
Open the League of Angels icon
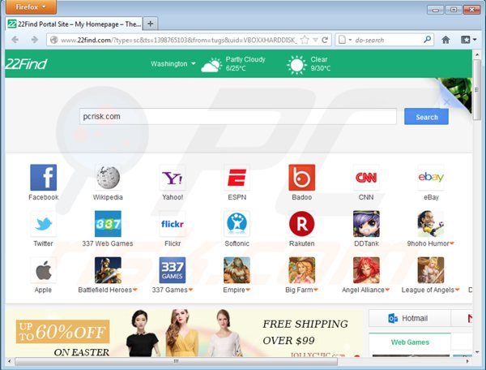(431, 270)
